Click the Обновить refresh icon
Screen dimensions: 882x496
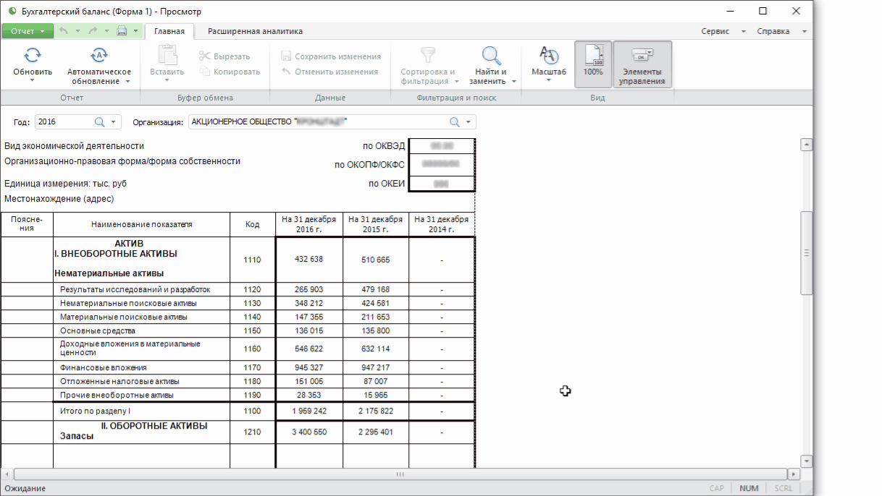click(x=33, y=55)
